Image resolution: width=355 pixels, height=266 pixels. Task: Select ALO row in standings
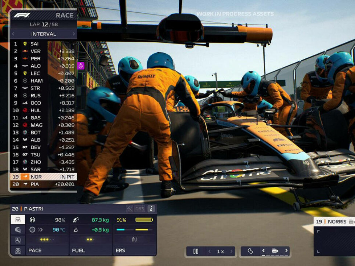tap(44, 66)
